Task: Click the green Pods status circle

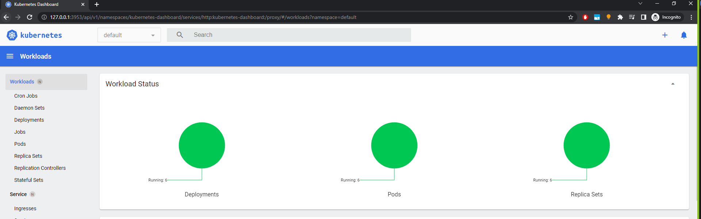Action: 394,145
